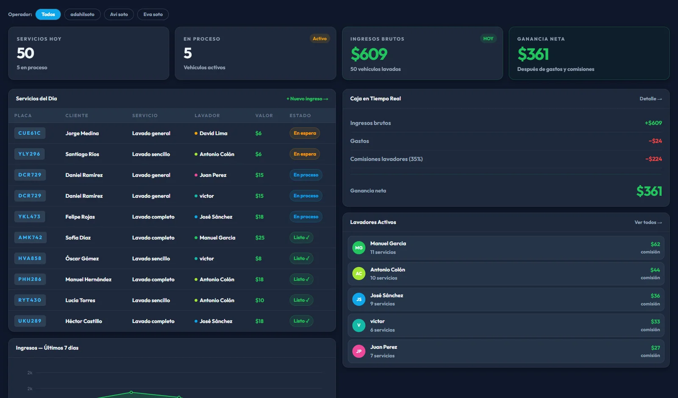This screenshot has height=398, width=678.
Task: Click the Nuevo ingreso link
Action: (x=307, y=99)
